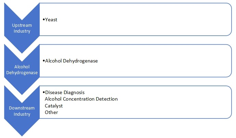The width and height of the screenshot is (236, 138).
Task: Click the Alcohol Concentration Detection line
Action: coord(81,99)
